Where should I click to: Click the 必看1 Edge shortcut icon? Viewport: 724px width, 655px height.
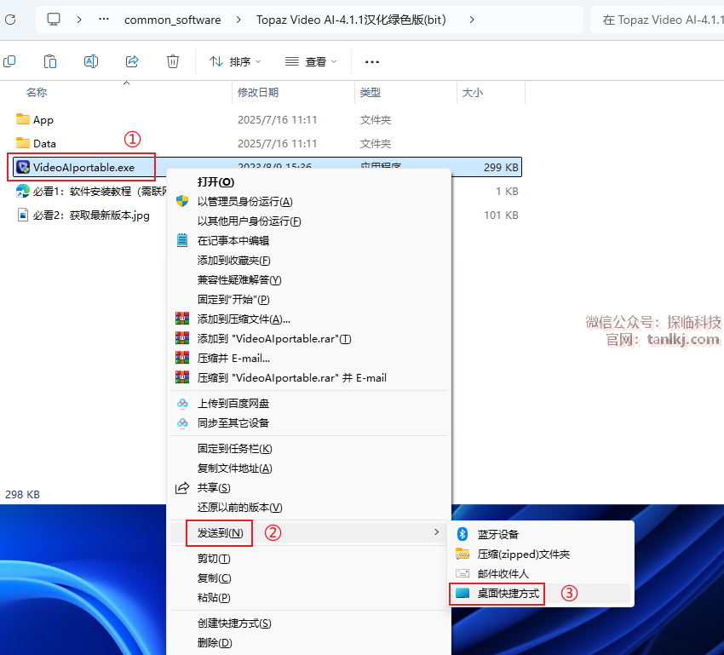23,191
